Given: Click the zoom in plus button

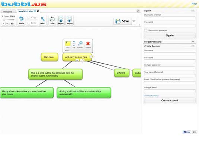Looking at the screenshot, I should (x=7, y=24).
